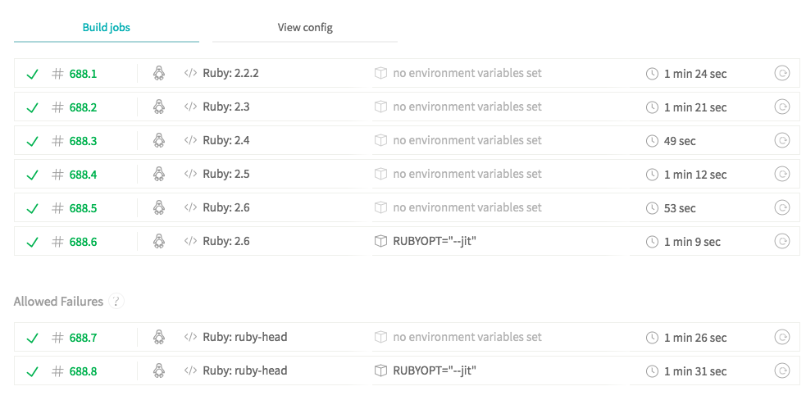Click the Ruby: 2.3 row of job 688.2
This screenshot has width=806, height=400.
click(x=407, y=107)
